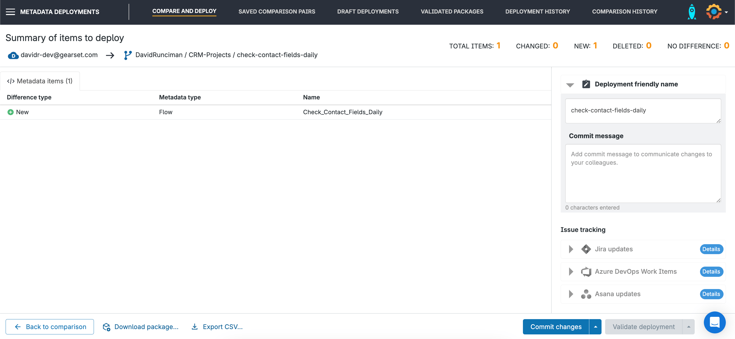
Task: Go to Deployment History tab
Action: pos(537,12)
